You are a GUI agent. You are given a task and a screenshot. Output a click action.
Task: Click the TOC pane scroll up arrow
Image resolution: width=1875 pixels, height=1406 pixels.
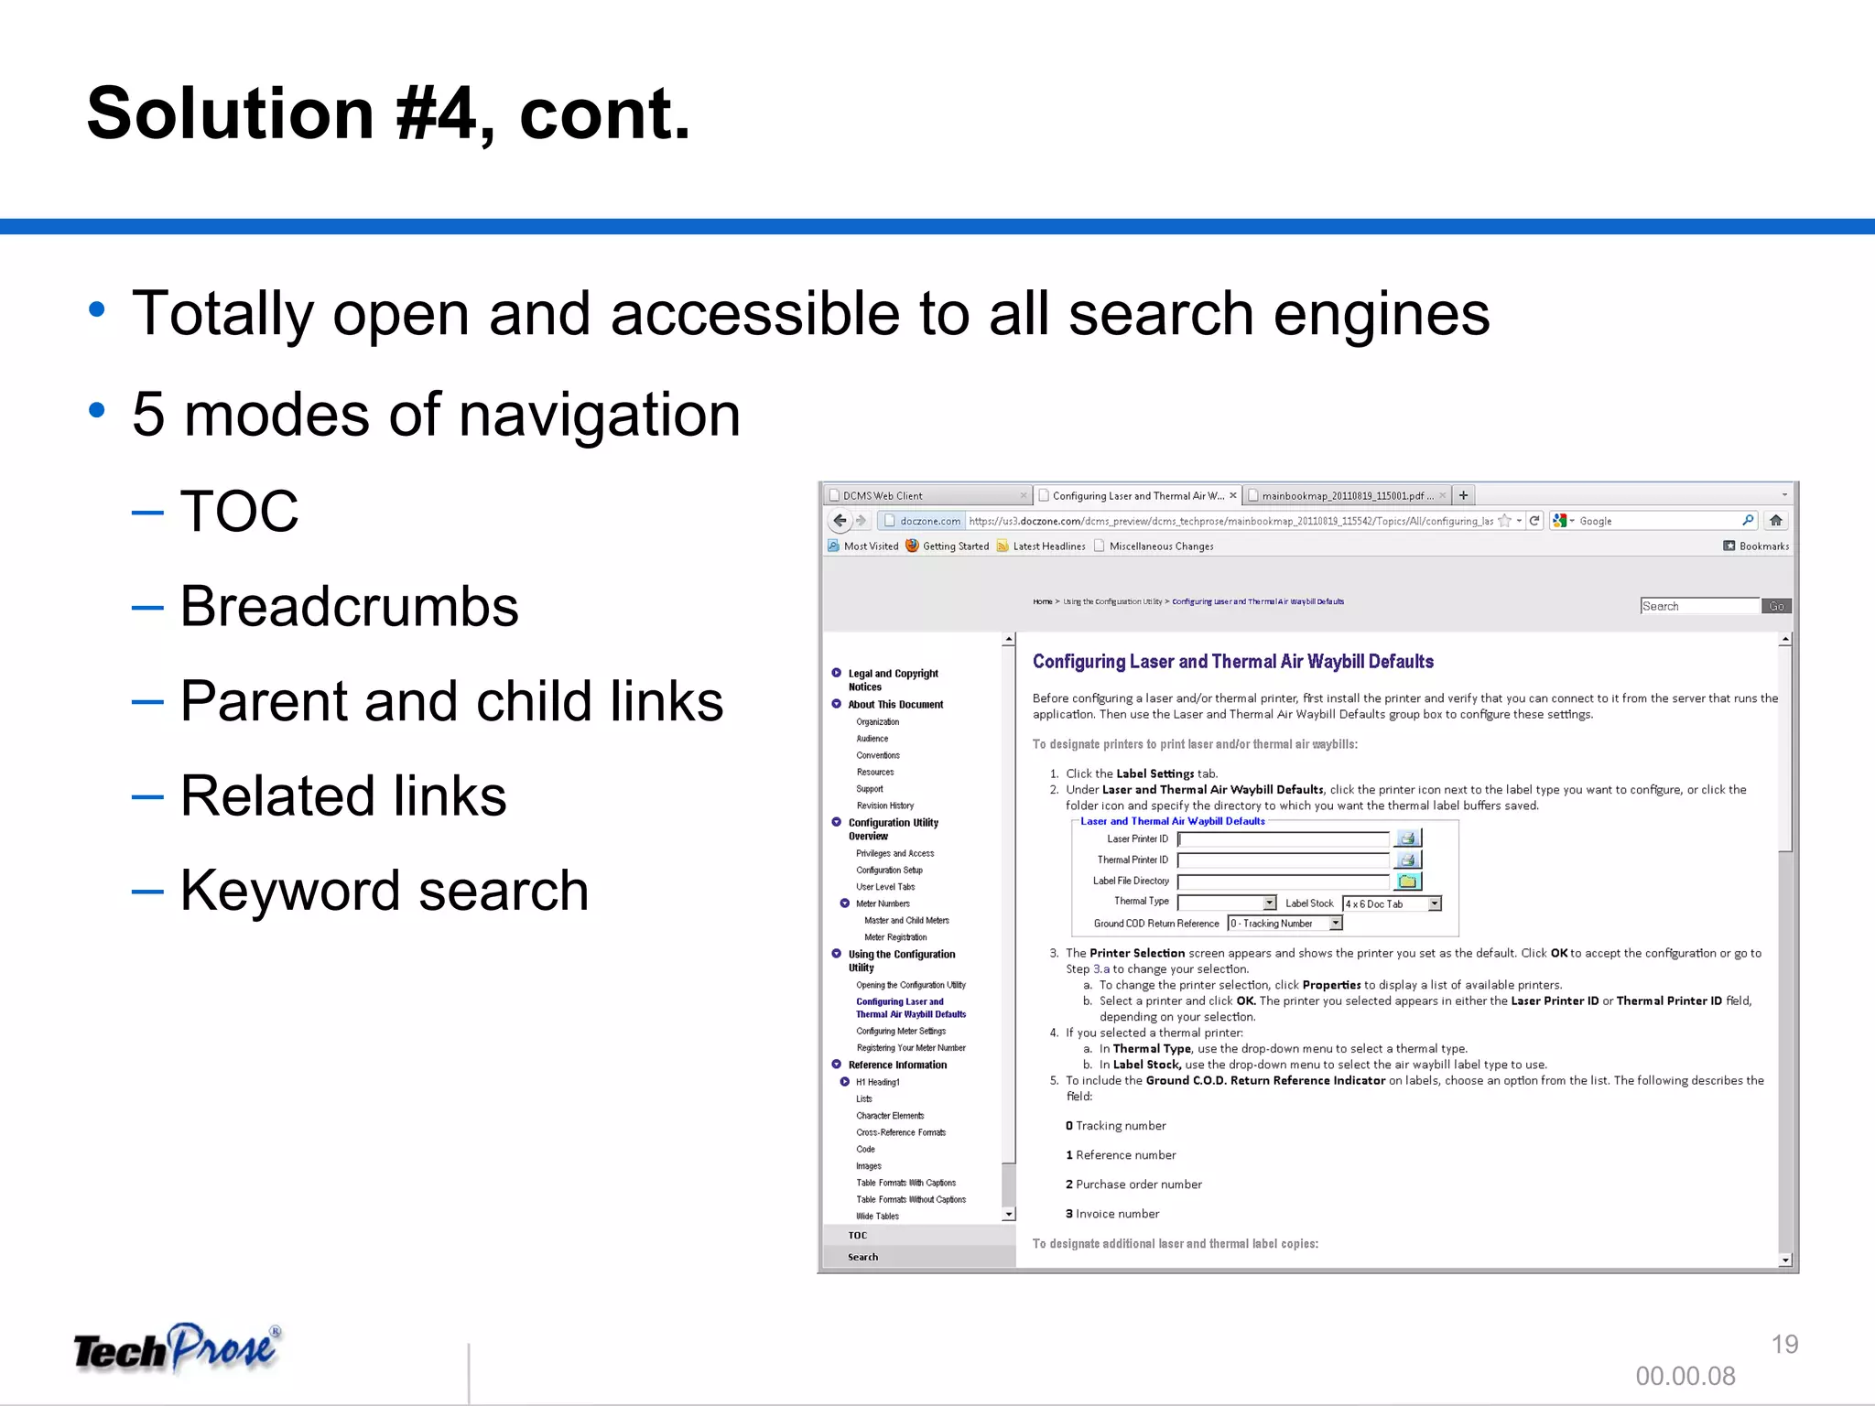click(x=1008, y=640)
